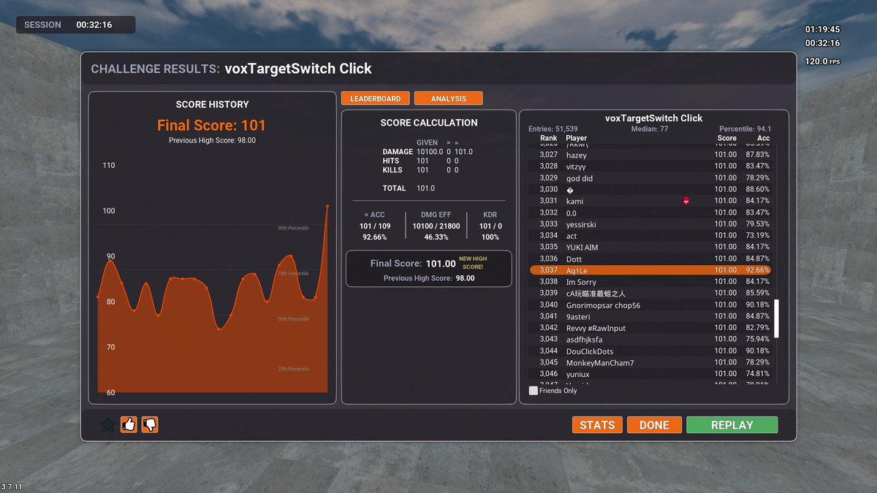This screenshot has height=493, width=877.
Task: Click player 9asteri in the leaderboard
Action: pos(650,316)
